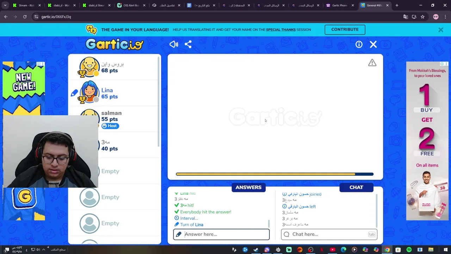Open the Buy 1 Get 2 ad
This screenshot has height=254, width=451.
(x=427, y=141)
